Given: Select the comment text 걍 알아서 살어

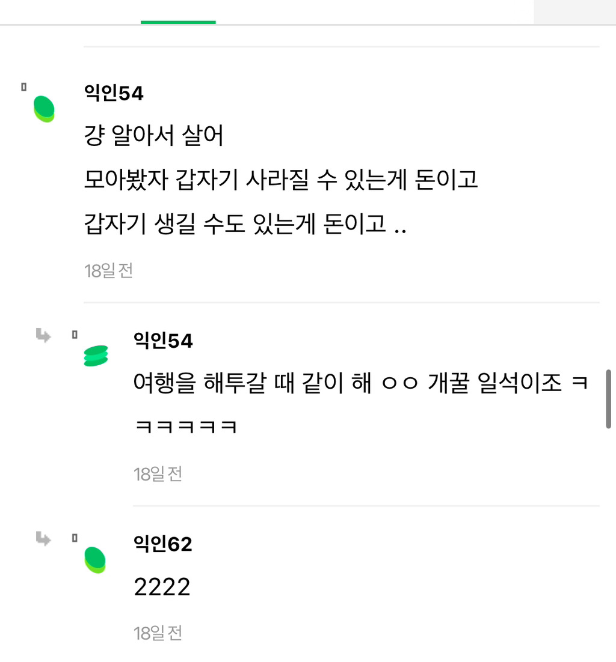Looking at the screenshot, I should (155, 136).
